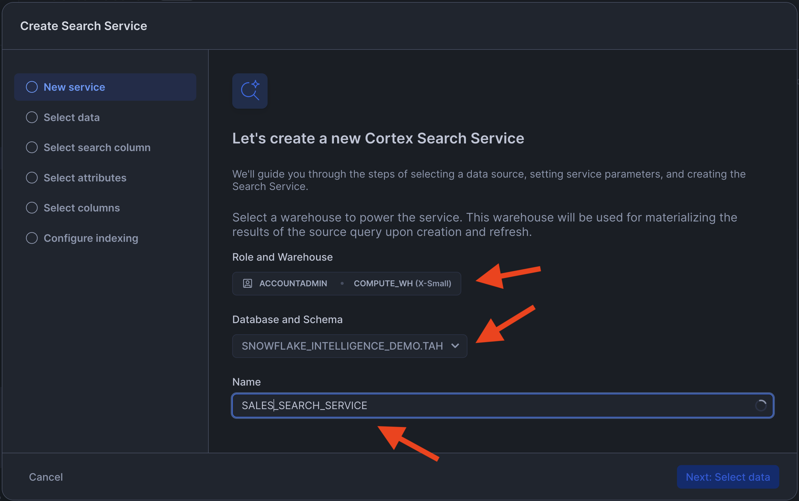The image size is (799, 501).
Task: Click the chevron arrow on database dropdown
Action: point(455,345)
